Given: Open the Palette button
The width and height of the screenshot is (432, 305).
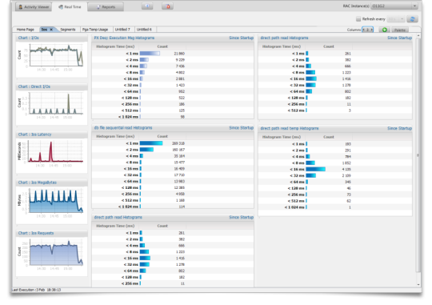Looking at the screenshot, I should [x=400, y=30].
